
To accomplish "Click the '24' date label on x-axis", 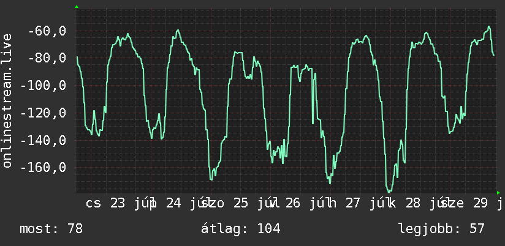I will (173, 203).
